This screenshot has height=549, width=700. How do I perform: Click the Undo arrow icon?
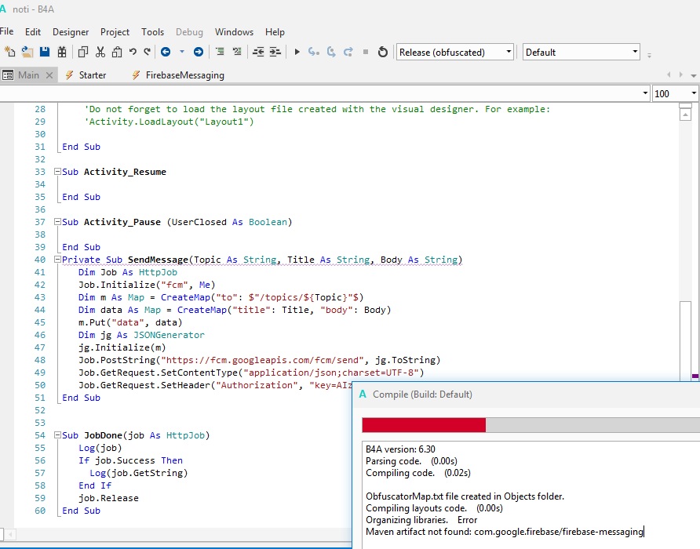(x=133, y=52)
